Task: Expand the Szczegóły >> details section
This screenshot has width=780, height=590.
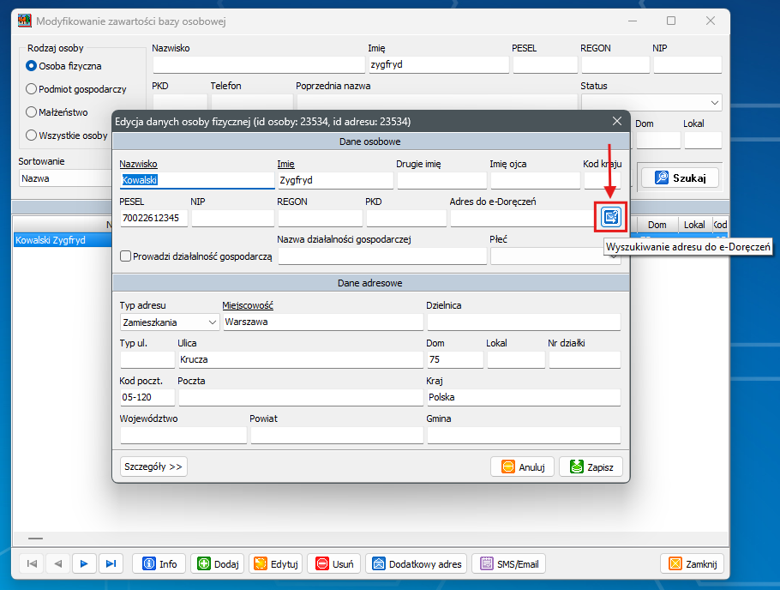Action: click(153, 467)
